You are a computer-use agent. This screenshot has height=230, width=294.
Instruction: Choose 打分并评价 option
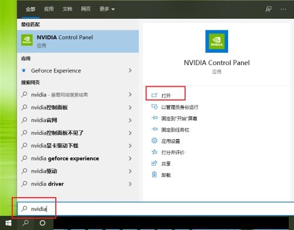pyautogui.click(x=173, y=153)
